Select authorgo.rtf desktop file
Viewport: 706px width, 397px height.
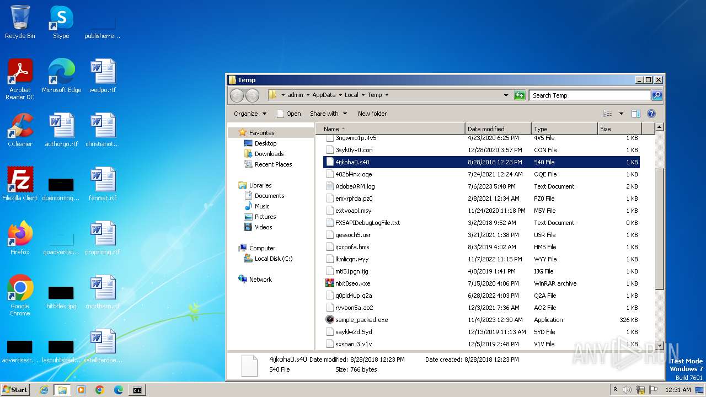61,130
